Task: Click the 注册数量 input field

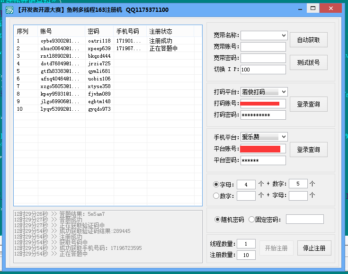Action: [x=246, y=255]
